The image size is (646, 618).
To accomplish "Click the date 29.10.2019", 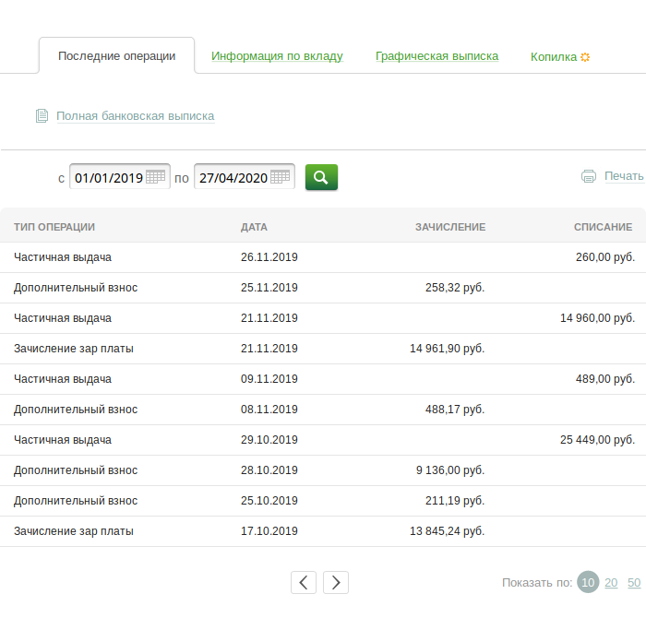I will [x=269, y=440].
